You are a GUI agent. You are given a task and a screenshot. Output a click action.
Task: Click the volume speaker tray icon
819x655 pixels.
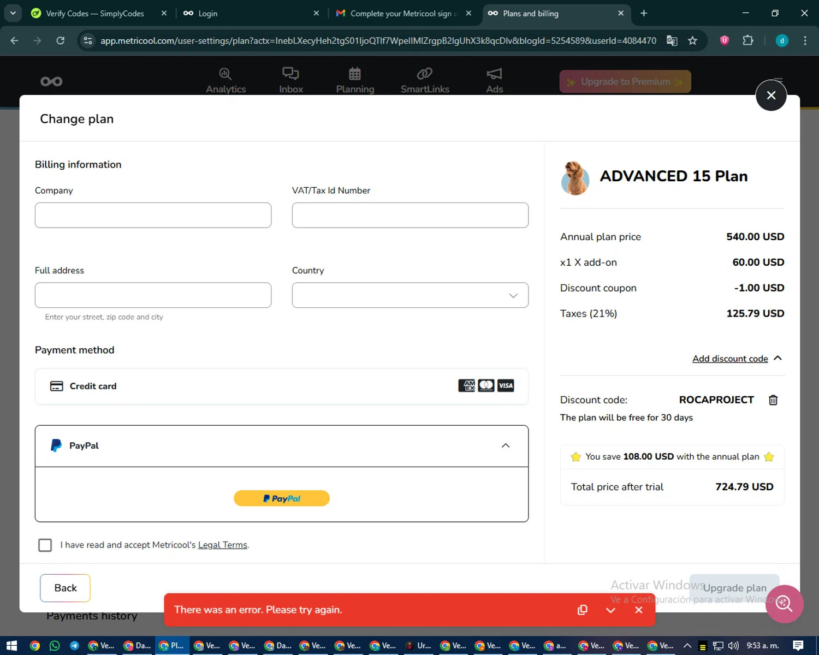[x=733, y=646]
